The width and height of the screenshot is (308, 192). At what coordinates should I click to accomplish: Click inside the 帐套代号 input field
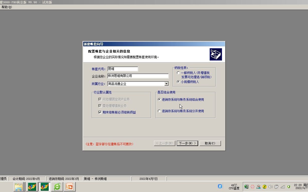pos(123,69)
